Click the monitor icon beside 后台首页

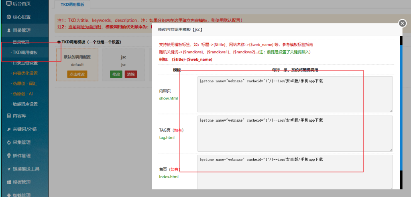[x=9, y=4]
